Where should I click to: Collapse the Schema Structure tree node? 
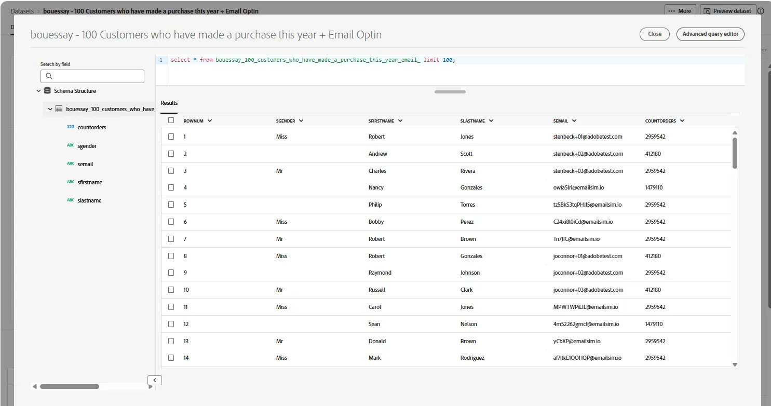click(38, 91)
